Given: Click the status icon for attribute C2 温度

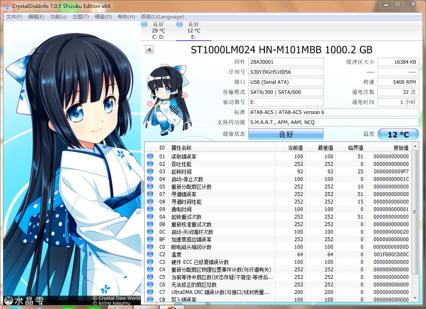Looking at the screenshot, I should click(x=150, y=254).
